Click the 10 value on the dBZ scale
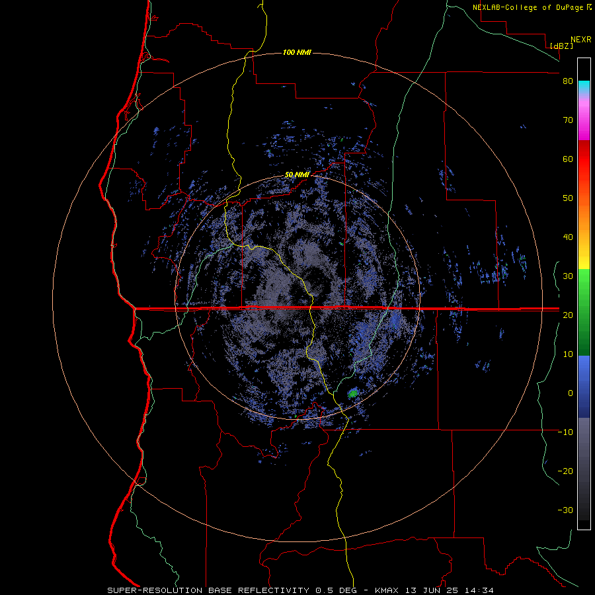 pos(568,354)
